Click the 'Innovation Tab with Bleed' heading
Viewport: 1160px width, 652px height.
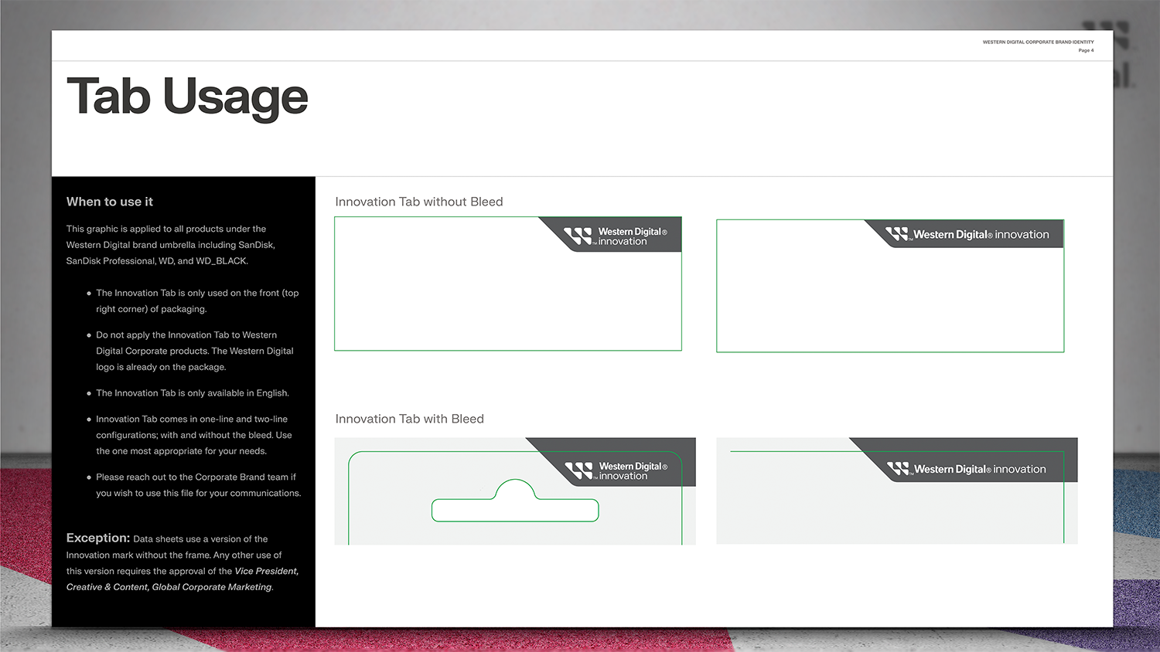click(x=410, y=419)
